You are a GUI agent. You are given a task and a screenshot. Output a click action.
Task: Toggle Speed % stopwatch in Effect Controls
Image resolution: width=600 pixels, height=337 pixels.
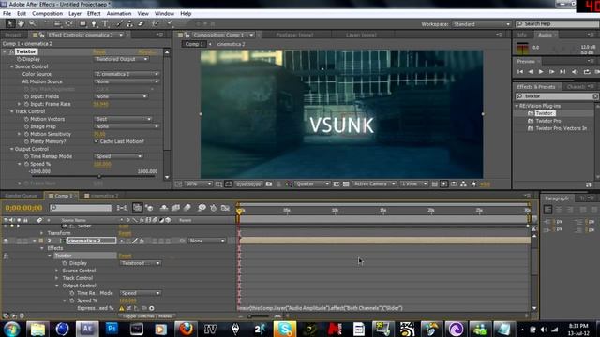(x=26, y=164)
